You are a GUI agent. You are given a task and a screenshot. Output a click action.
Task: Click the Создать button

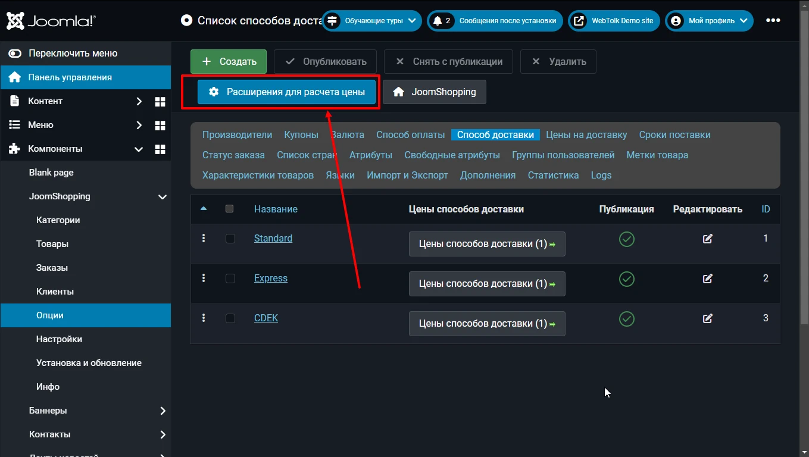(229, 61)
